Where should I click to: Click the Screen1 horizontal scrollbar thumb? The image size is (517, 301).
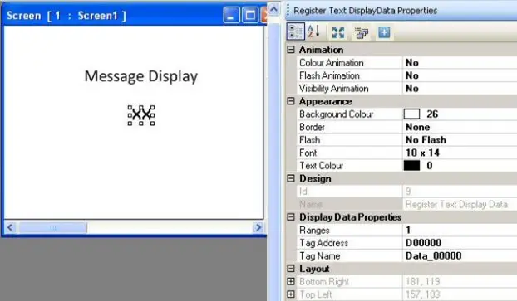[x=52, y=227]
